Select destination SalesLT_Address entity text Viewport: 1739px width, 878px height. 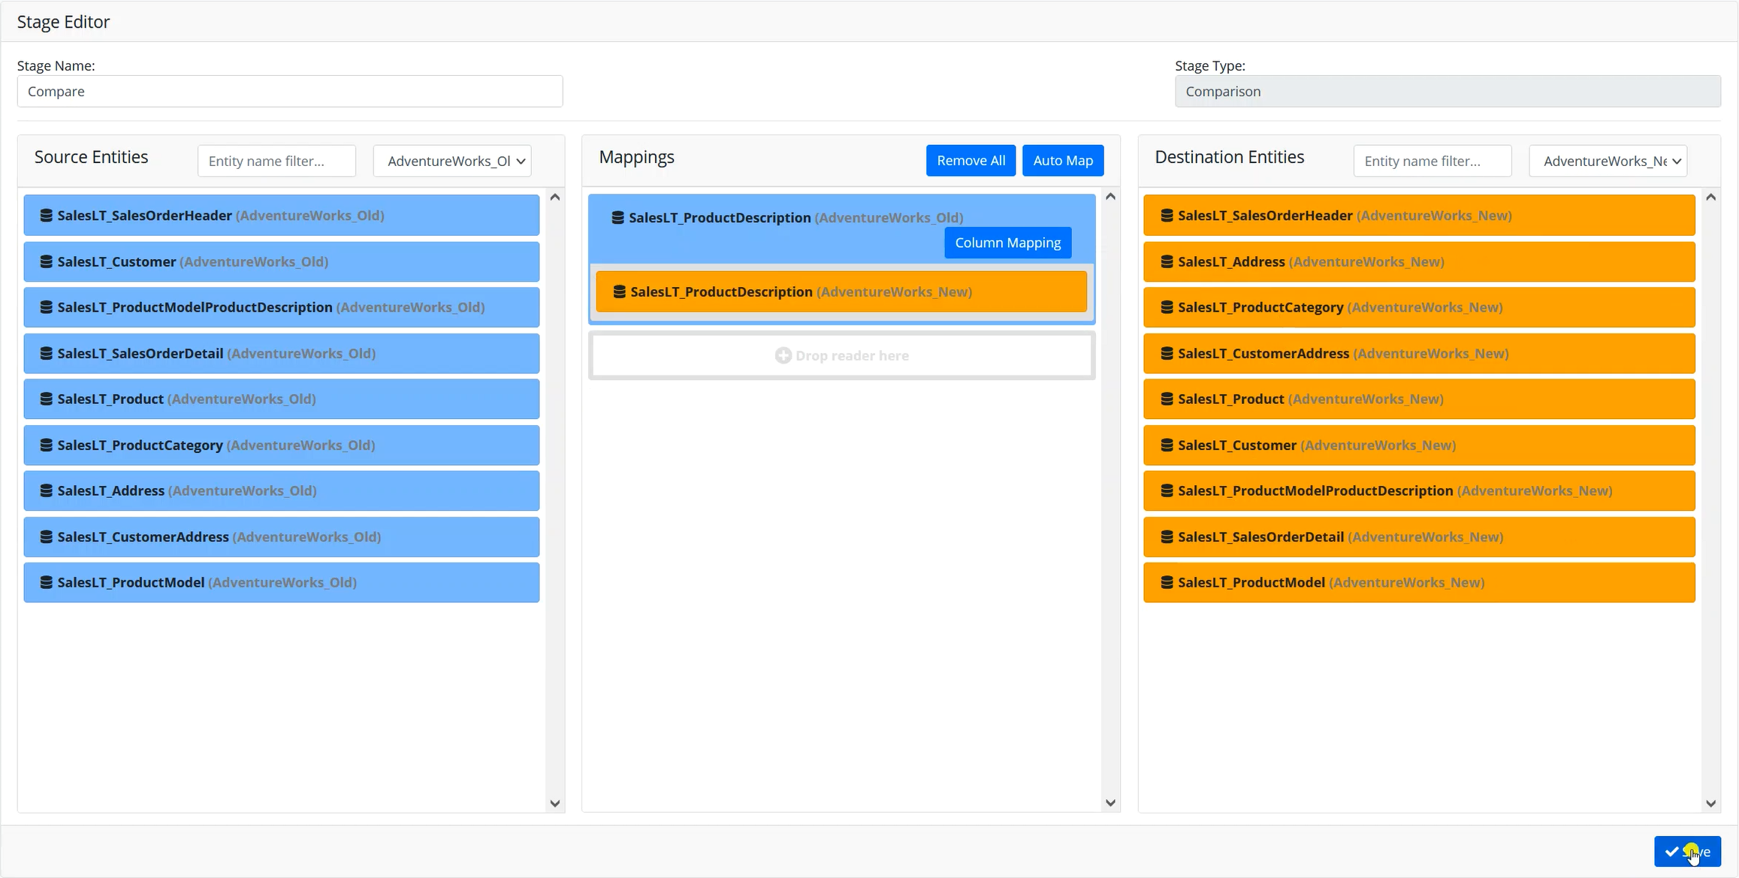pyautogui.click(x=1311, y=261)
